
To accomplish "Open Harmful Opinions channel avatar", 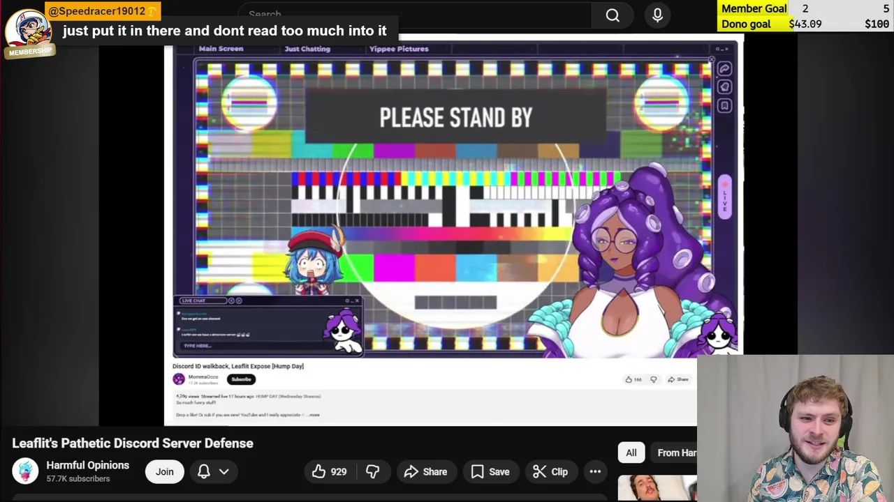I will [25, 471].
